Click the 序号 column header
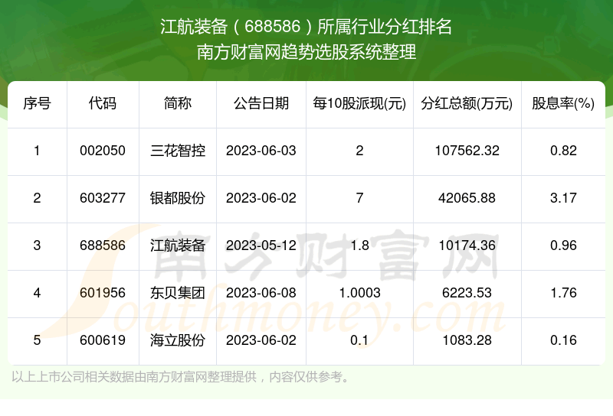Viewport: 613px width, 416px height. click(x=37, y=104)
